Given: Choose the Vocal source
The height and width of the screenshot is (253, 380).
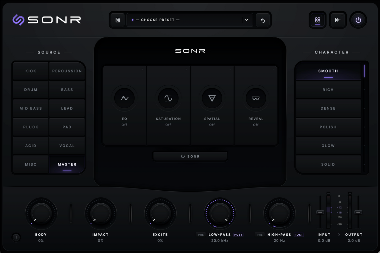Looking at the screenshot, I should click(x=67, y=146).
